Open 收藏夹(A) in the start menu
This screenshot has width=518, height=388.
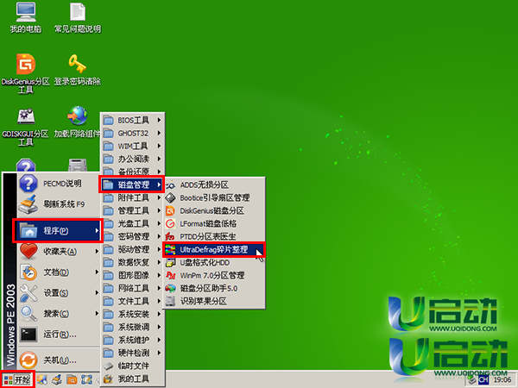click(58, 252)
